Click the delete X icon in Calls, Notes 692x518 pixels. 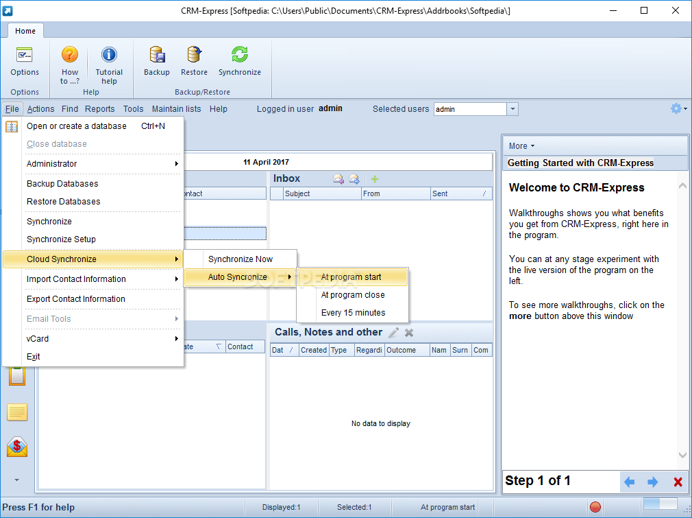click(x=409, y=333)
